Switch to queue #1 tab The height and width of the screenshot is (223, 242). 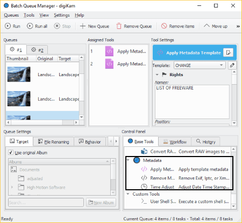(x=16, y=49)
